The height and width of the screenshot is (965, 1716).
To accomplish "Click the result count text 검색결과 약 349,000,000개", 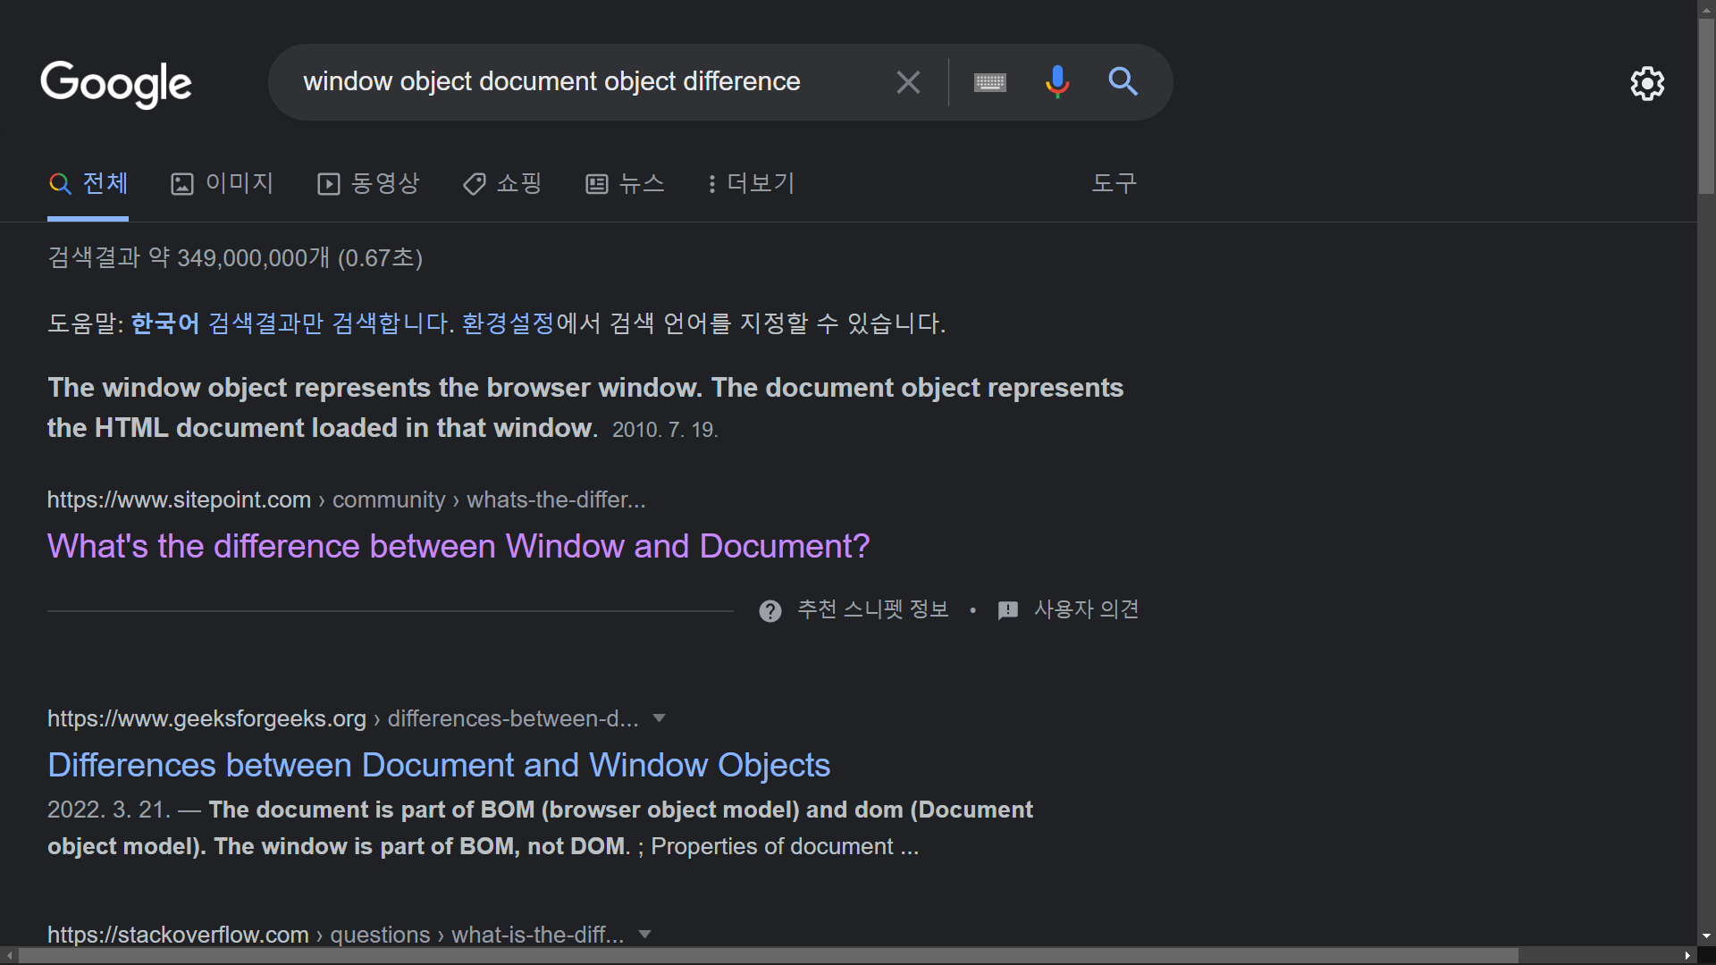I will (x=235, y=257).
